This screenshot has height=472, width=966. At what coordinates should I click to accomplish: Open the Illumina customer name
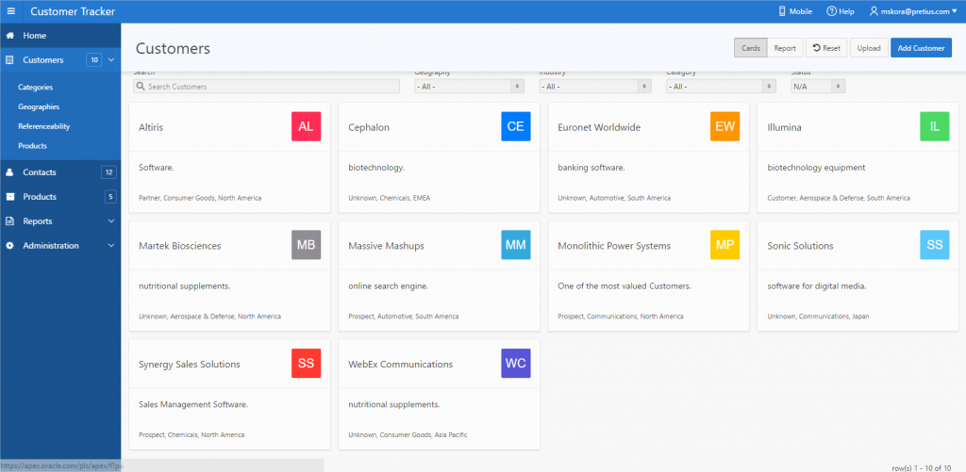784,127
